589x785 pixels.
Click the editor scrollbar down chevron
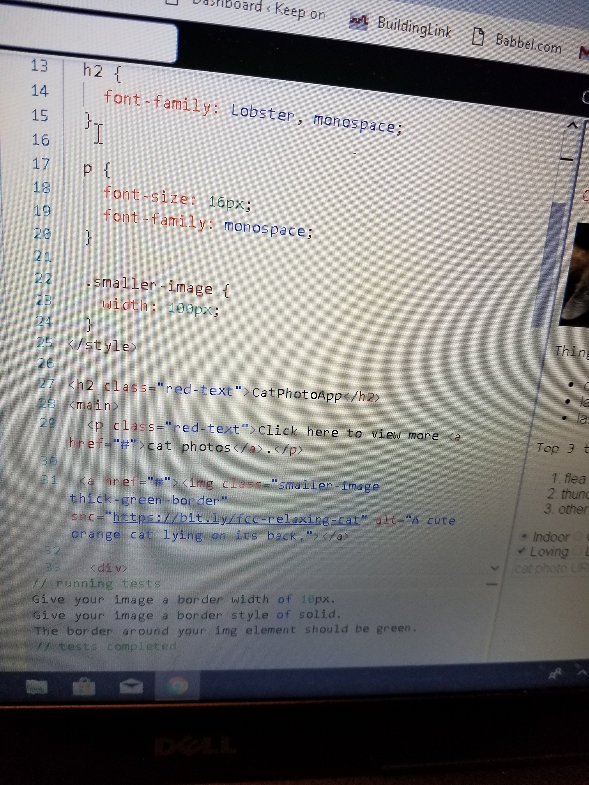point(494,568)
